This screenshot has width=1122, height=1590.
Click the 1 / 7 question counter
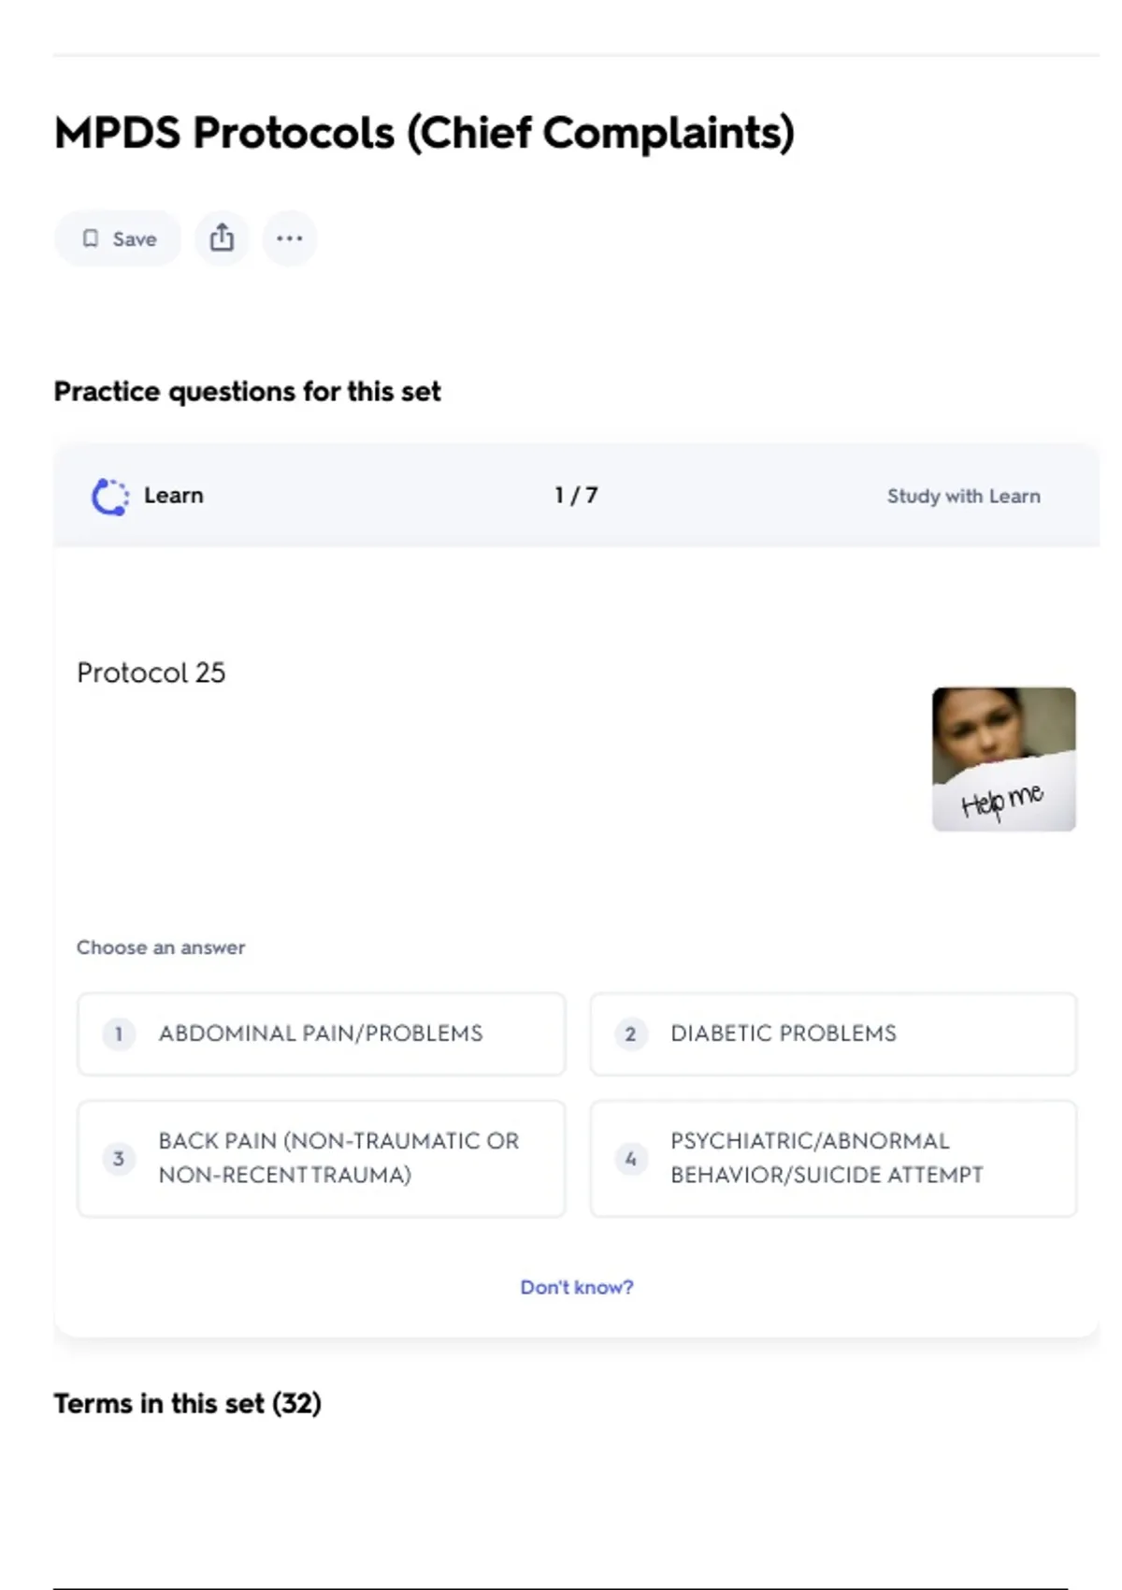576,496
